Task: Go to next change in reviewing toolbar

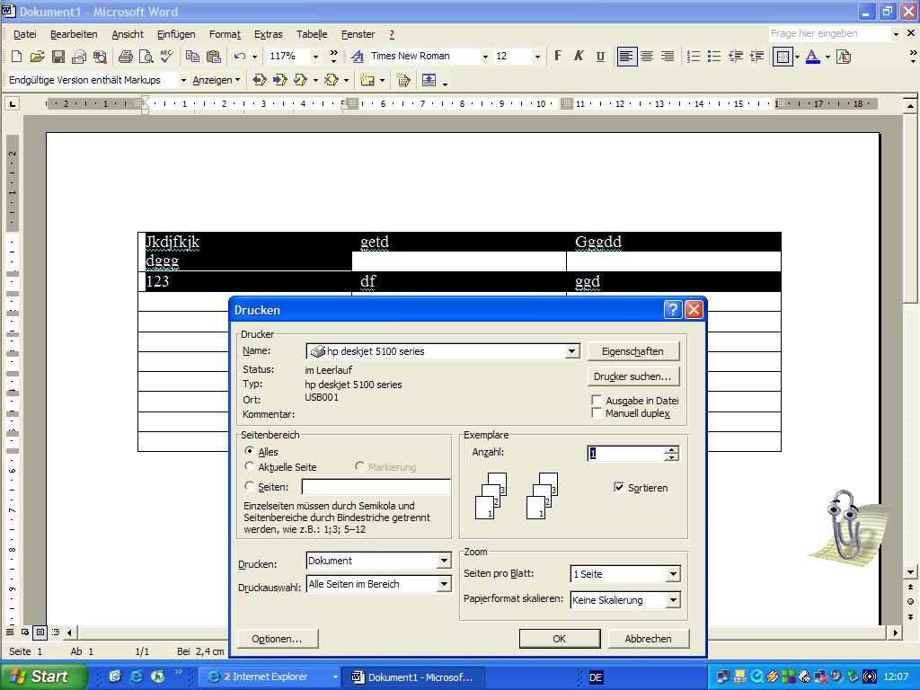Action: point(280,80)
